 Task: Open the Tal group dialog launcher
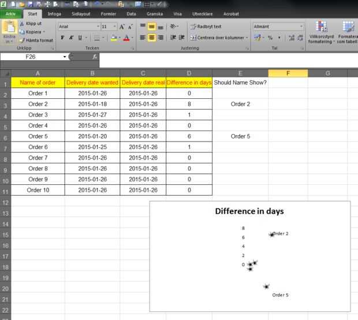point(302,48)
